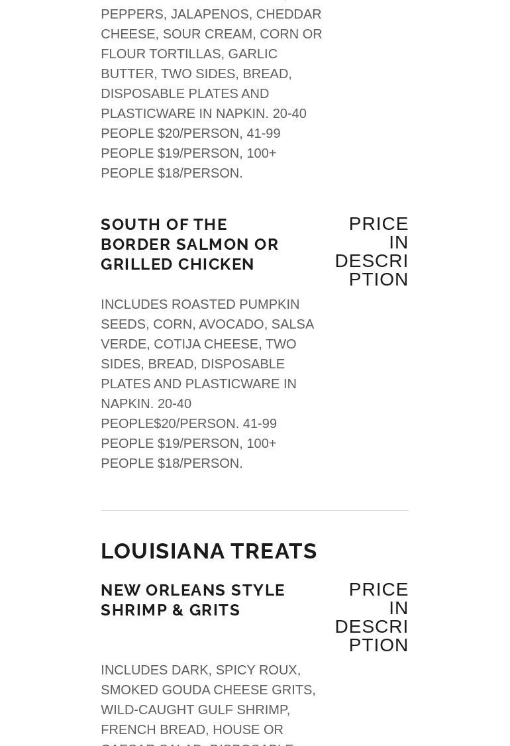Click the COTIJA CHEESE text

click(206, 344)
